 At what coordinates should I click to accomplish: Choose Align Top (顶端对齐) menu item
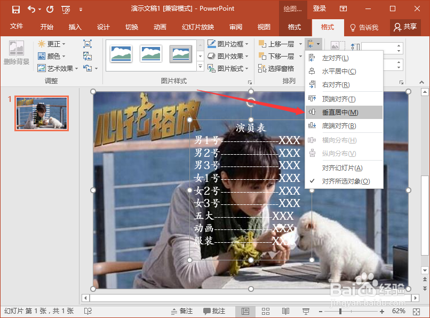pyautogui.click(x=344, y=99)
